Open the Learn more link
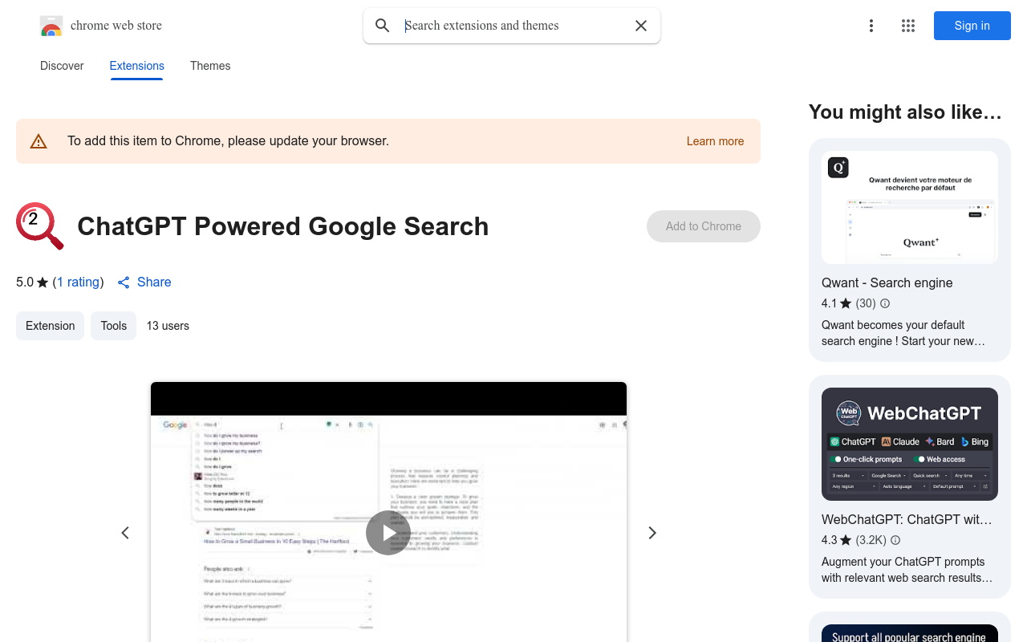The width and height of the screenshot is (1027, 642). coord(715,141)
